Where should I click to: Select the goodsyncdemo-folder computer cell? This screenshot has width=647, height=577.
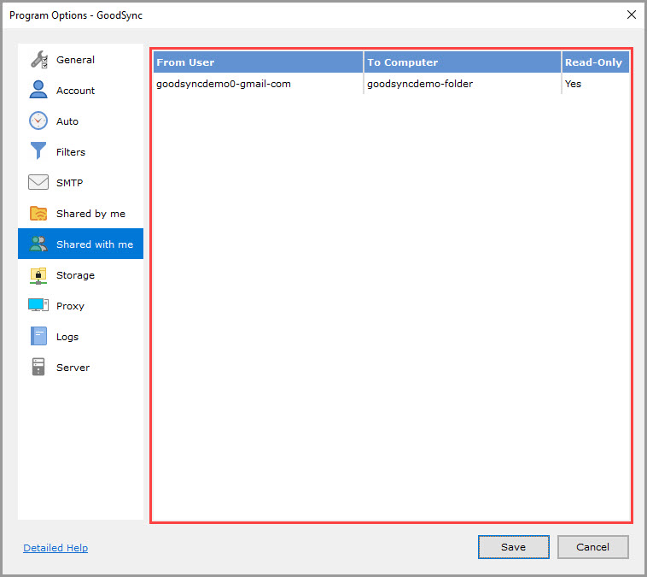pos(462,84)
